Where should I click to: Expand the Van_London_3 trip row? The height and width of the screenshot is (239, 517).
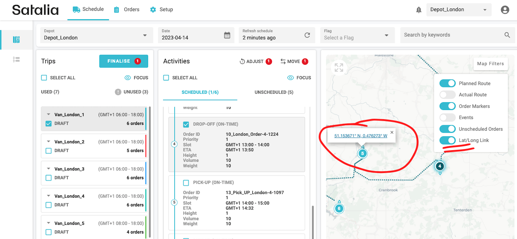tap(49, 169)
